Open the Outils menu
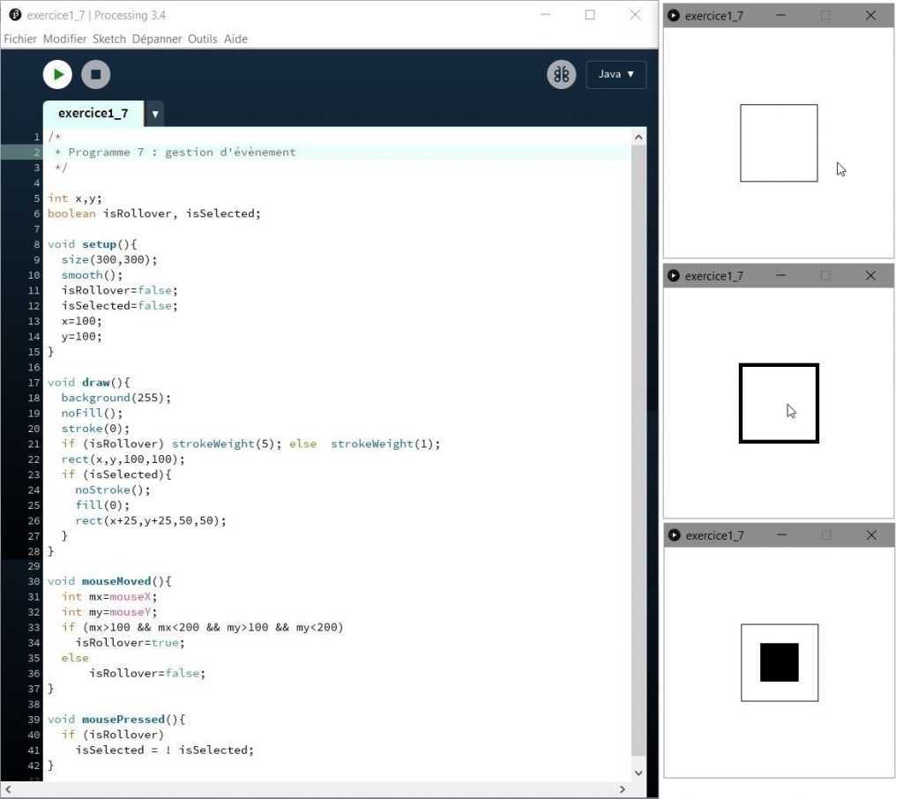This screenshot has width=903, height=799. pyautogui.click(x=203, y=39)
